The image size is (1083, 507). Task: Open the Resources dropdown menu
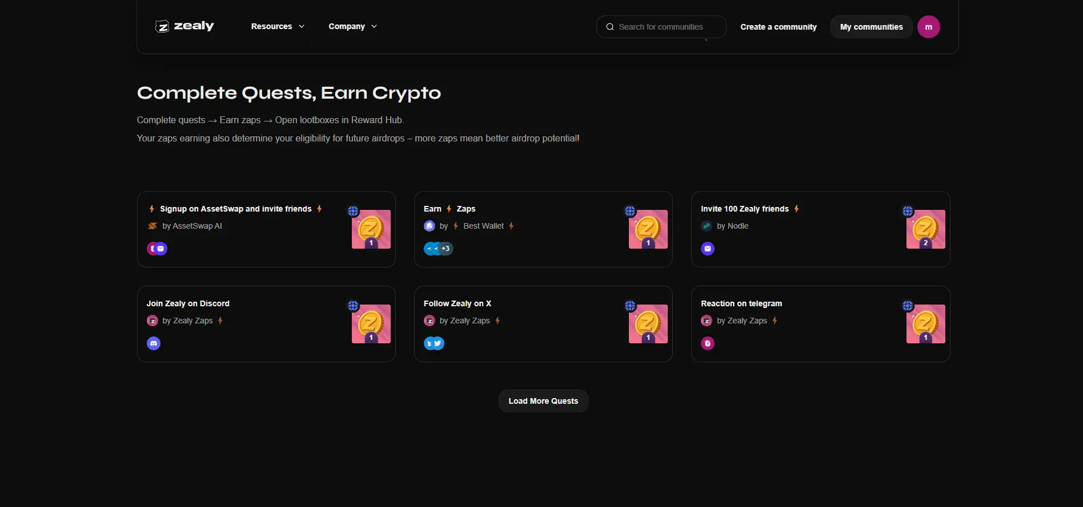[278, 26]
